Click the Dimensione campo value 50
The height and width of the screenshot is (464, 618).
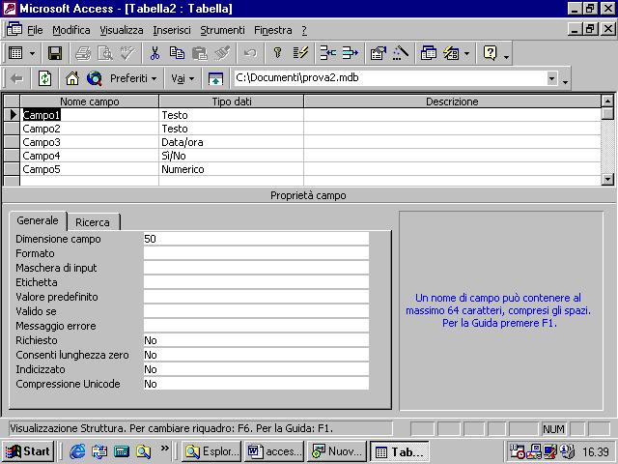tap(256, 239)
